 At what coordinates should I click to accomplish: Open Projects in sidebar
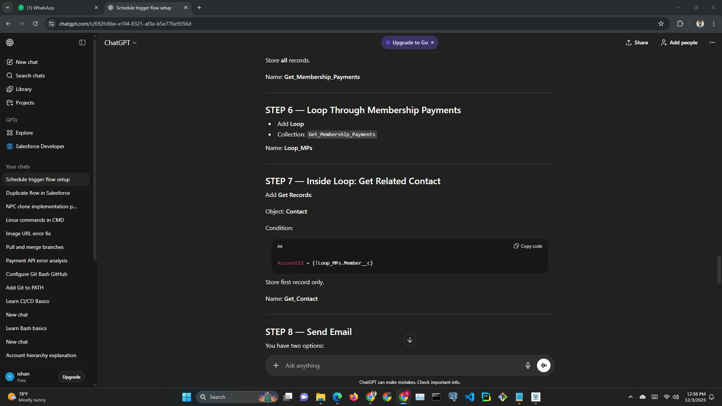(25, 103)
